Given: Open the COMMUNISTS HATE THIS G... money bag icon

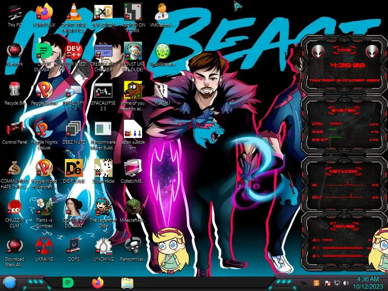Looking at the screenshot, I should click(x=15, y=175).
